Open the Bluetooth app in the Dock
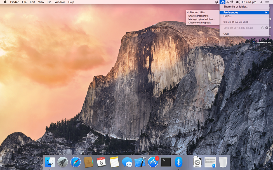273x170 pixels. tap(179, 162)
